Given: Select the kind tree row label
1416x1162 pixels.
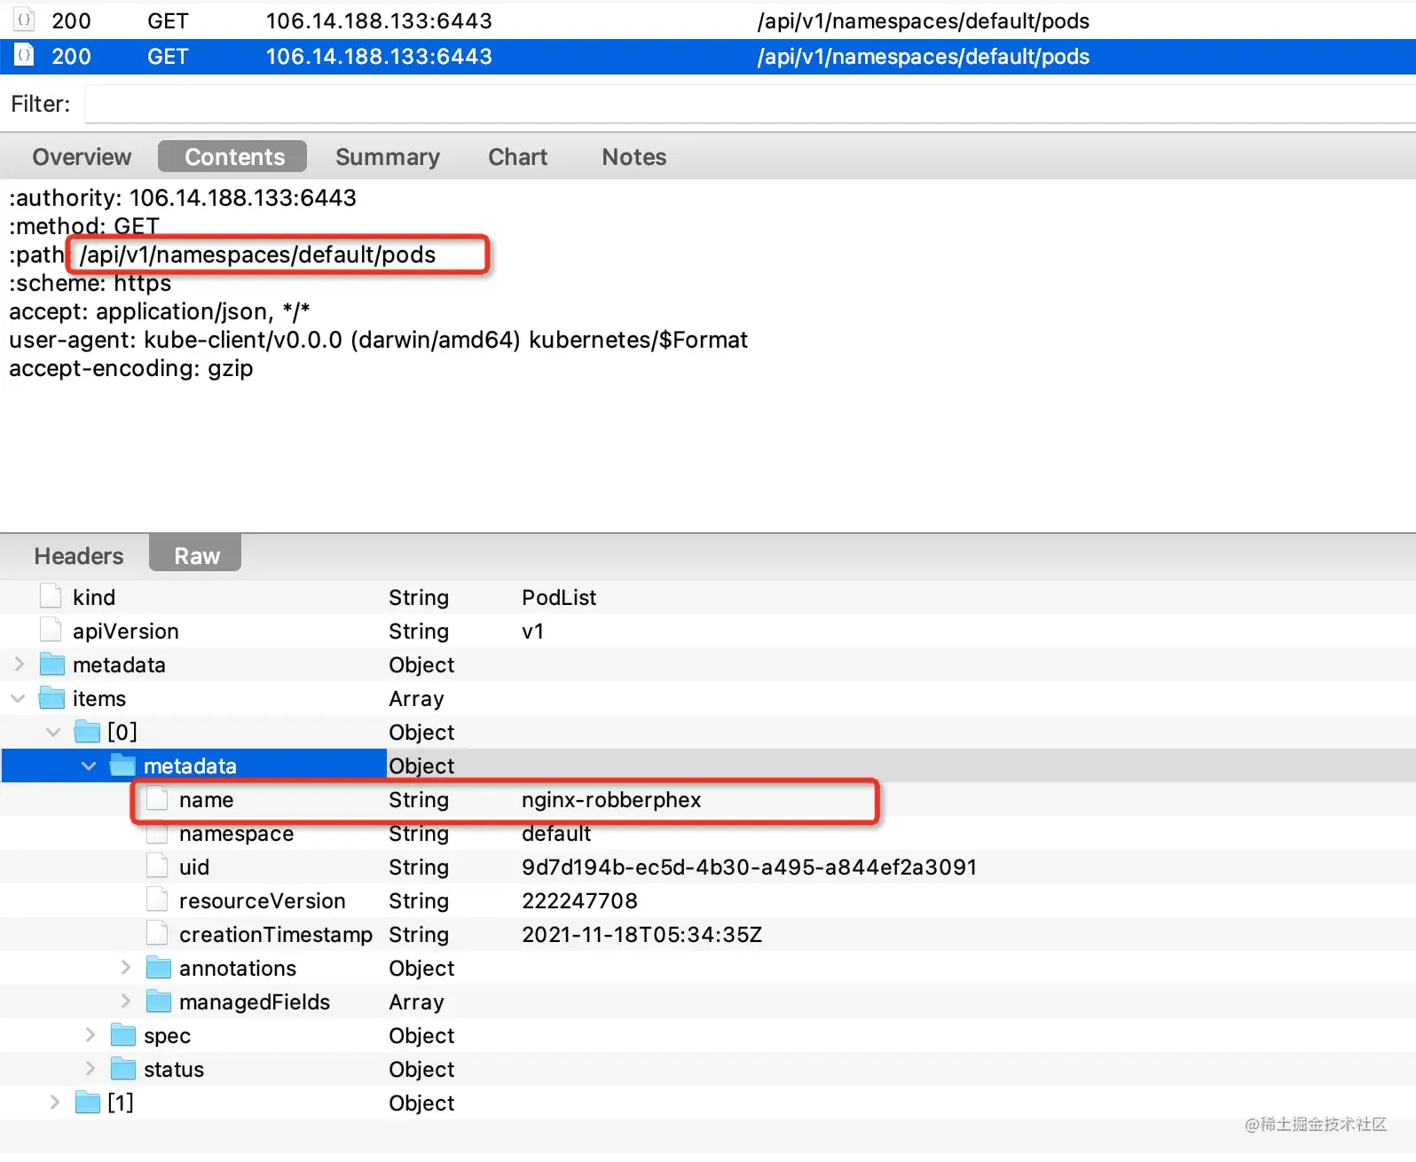Looking at the screenshot, I should tap(94, 597).
